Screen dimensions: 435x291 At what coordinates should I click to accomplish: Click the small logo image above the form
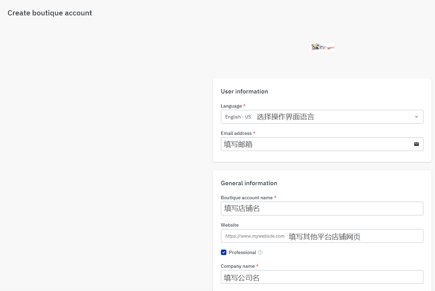click(x=322, y=47)
